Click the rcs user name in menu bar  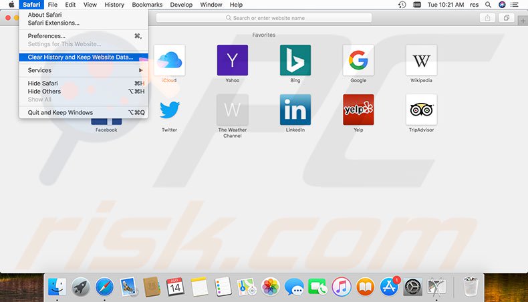click(x=474, y=5)
